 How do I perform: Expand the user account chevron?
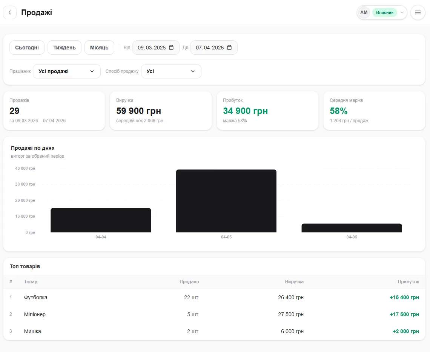[402, 12]
